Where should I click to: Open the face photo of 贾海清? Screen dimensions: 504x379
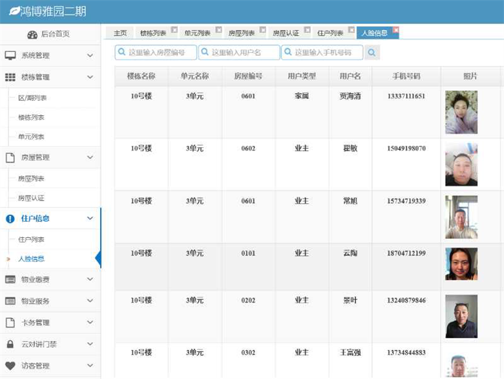(x=461, y=112)
